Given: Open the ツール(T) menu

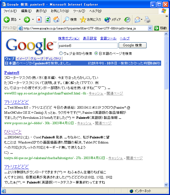Looking at the screenshot, I should (x=79, y=11).
